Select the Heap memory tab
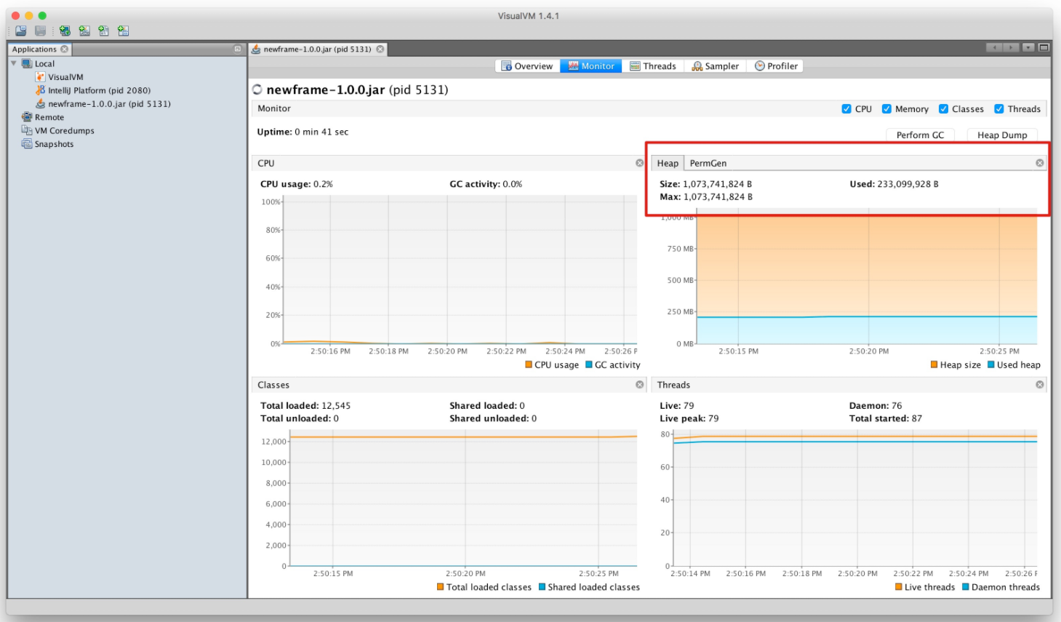This screenshot has height=622, width=1061. coord(668,164)
